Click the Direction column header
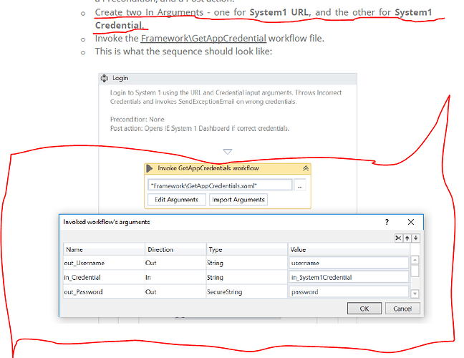This screenshot has width=464, height=358. (x=175, y=249)
